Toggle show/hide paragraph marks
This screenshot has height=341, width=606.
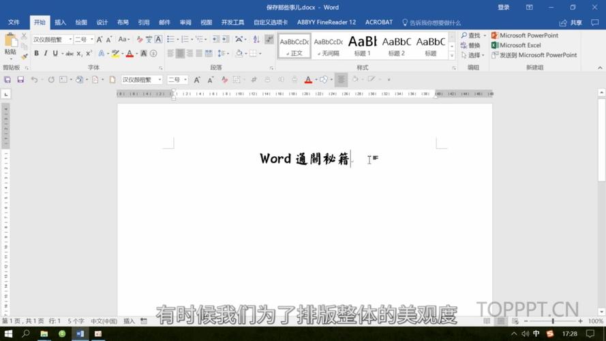coord(269,40)
